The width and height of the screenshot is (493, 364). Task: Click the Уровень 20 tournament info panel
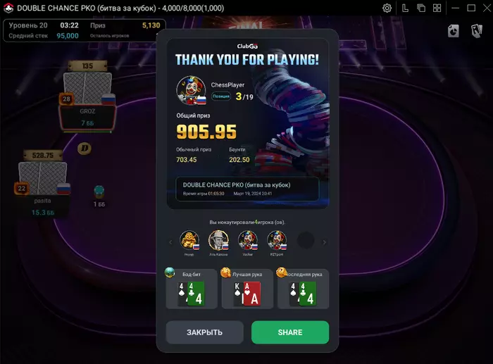point(85,30)
